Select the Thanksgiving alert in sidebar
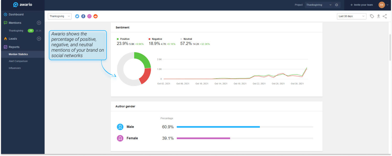This screenshot has width=392, height=156. pos(16,31)
